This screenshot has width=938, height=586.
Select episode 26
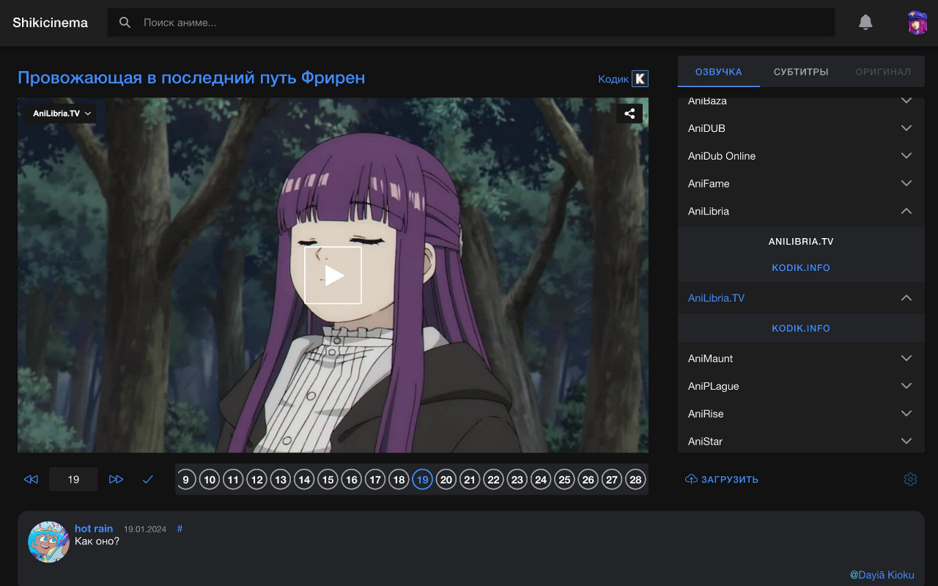point(588,480)
